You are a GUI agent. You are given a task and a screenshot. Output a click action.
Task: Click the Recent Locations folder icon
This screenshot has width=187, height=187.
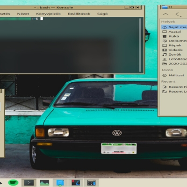pos(165,92)
